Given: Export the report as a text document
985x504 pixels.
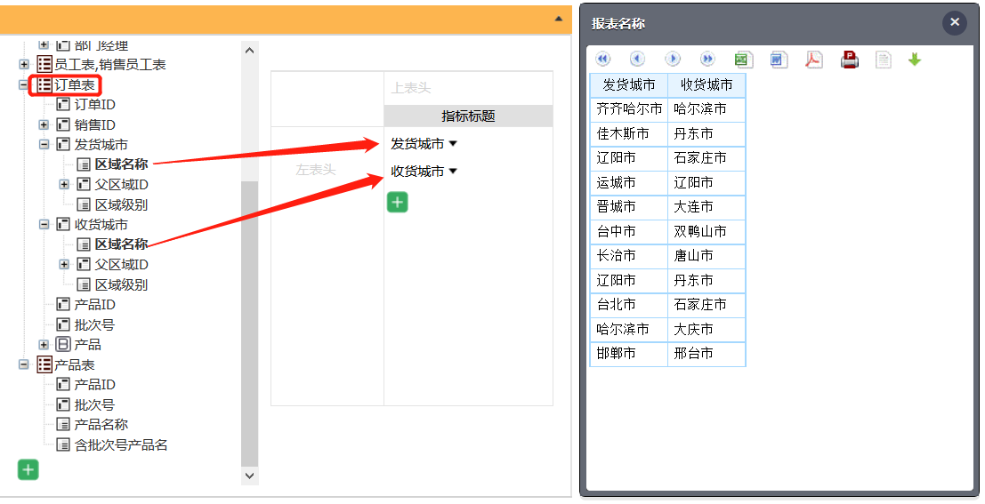Looking at the screenshot, I should pyautogui.click(x=884, y=60).
